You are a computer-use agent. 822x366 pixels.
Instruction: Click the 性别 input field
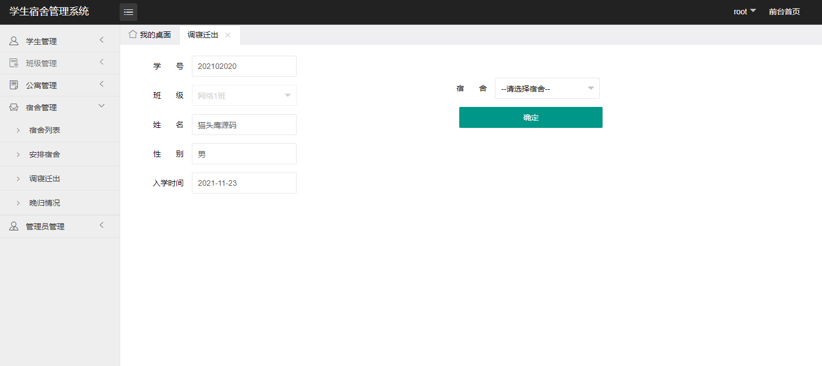[x=244, y=154]
